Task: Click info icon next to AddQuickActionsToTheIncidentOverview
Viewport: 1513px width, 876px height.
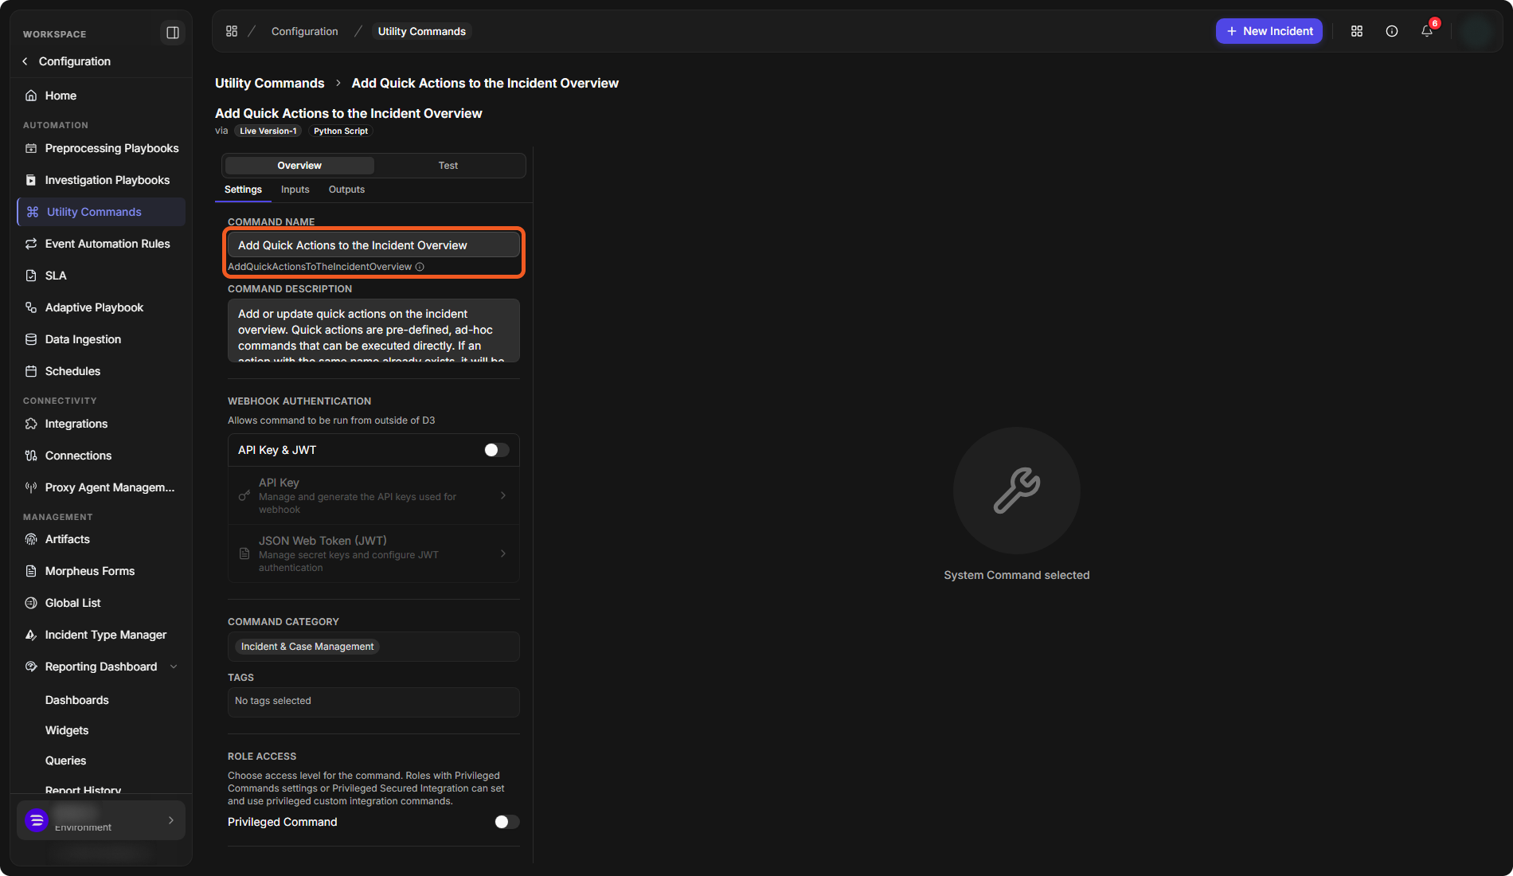Action: (x=420, y=267)
